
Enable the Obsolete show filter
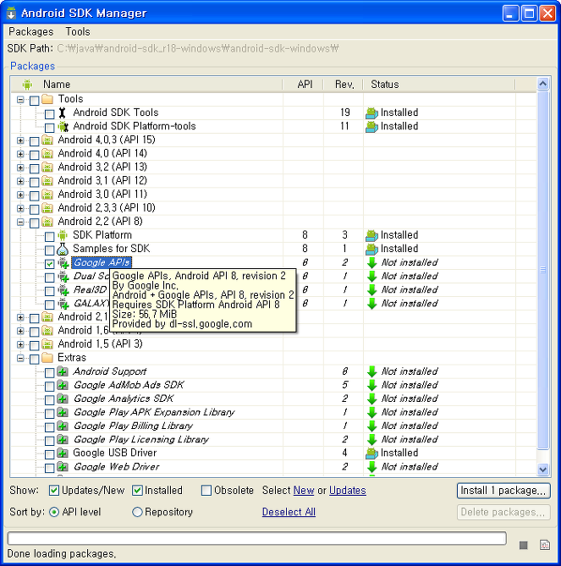206,490
